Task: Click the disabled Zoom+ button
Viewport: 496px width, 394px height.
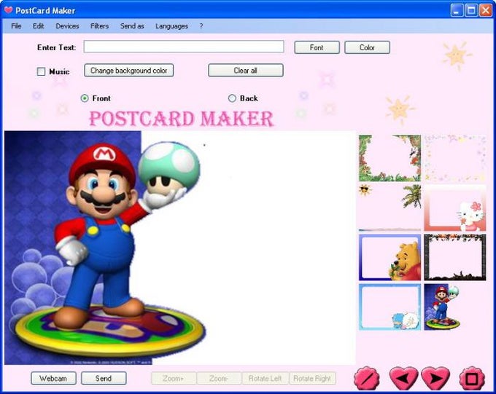Action: click(x=174, y=378)
